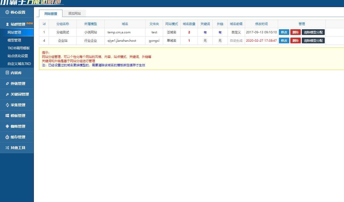Click the link icon beside 外链管理

7,84
